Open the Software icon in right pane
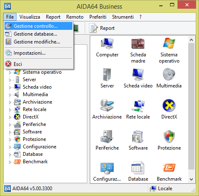 coord(138,137)
